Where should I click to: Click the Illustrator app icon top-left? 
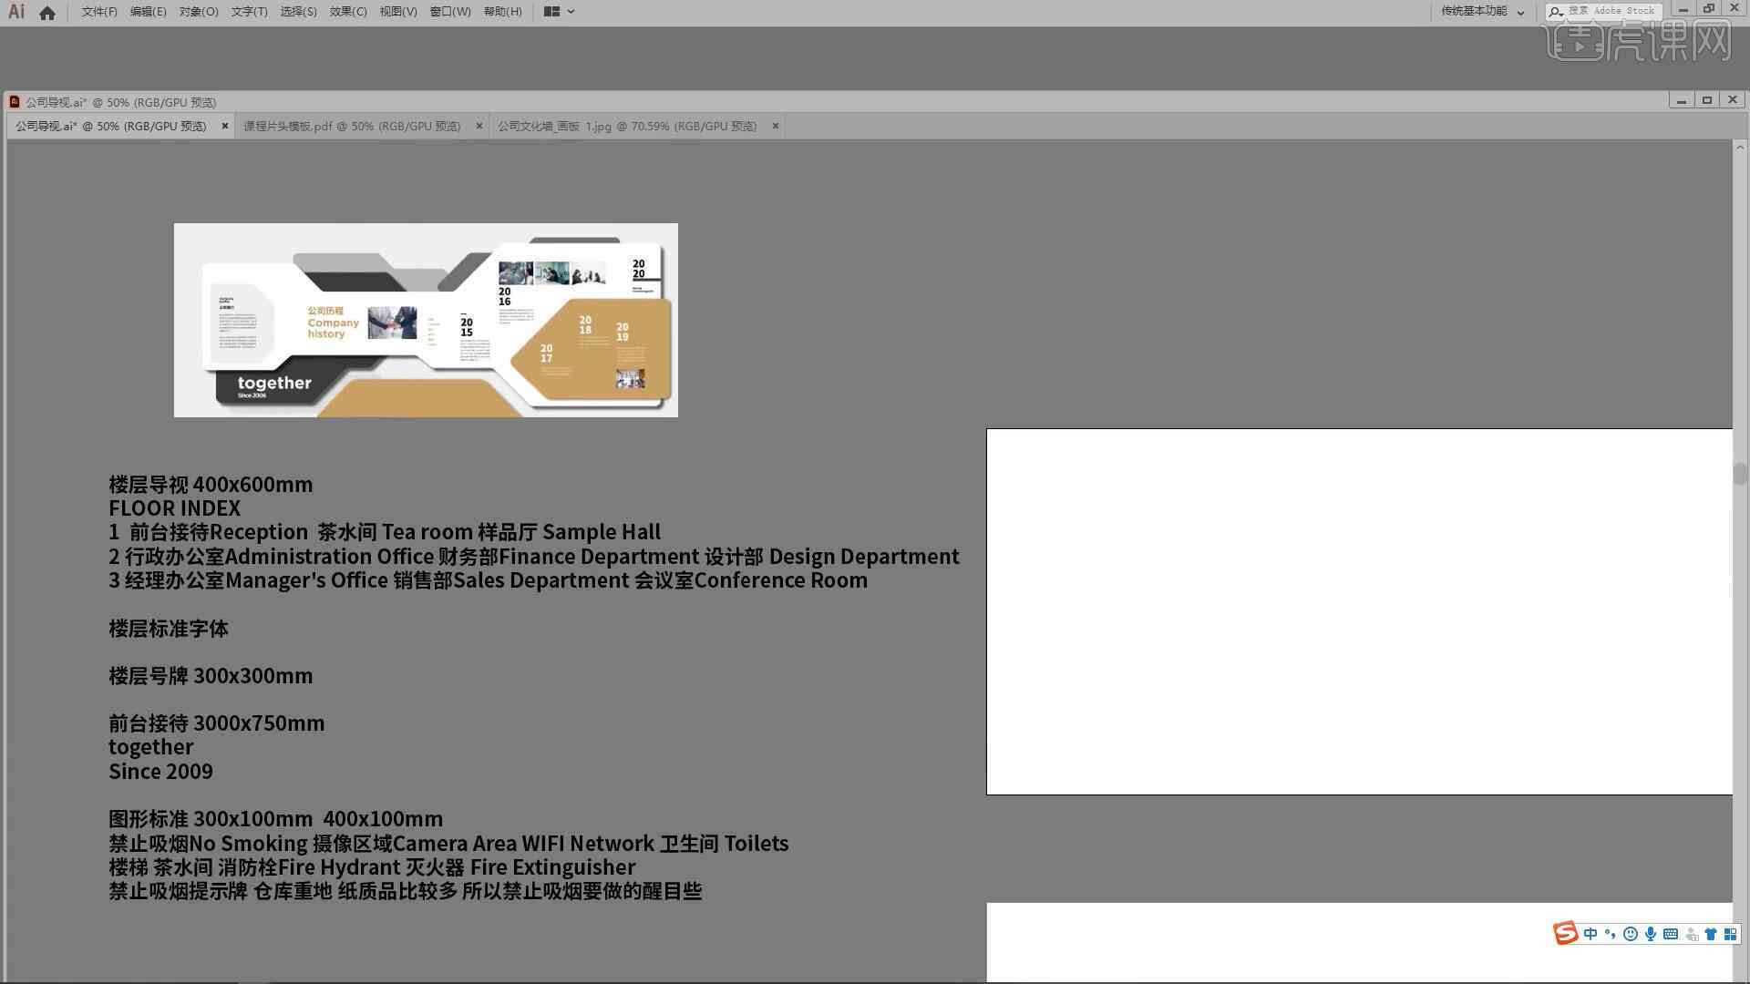pos(15,11)
